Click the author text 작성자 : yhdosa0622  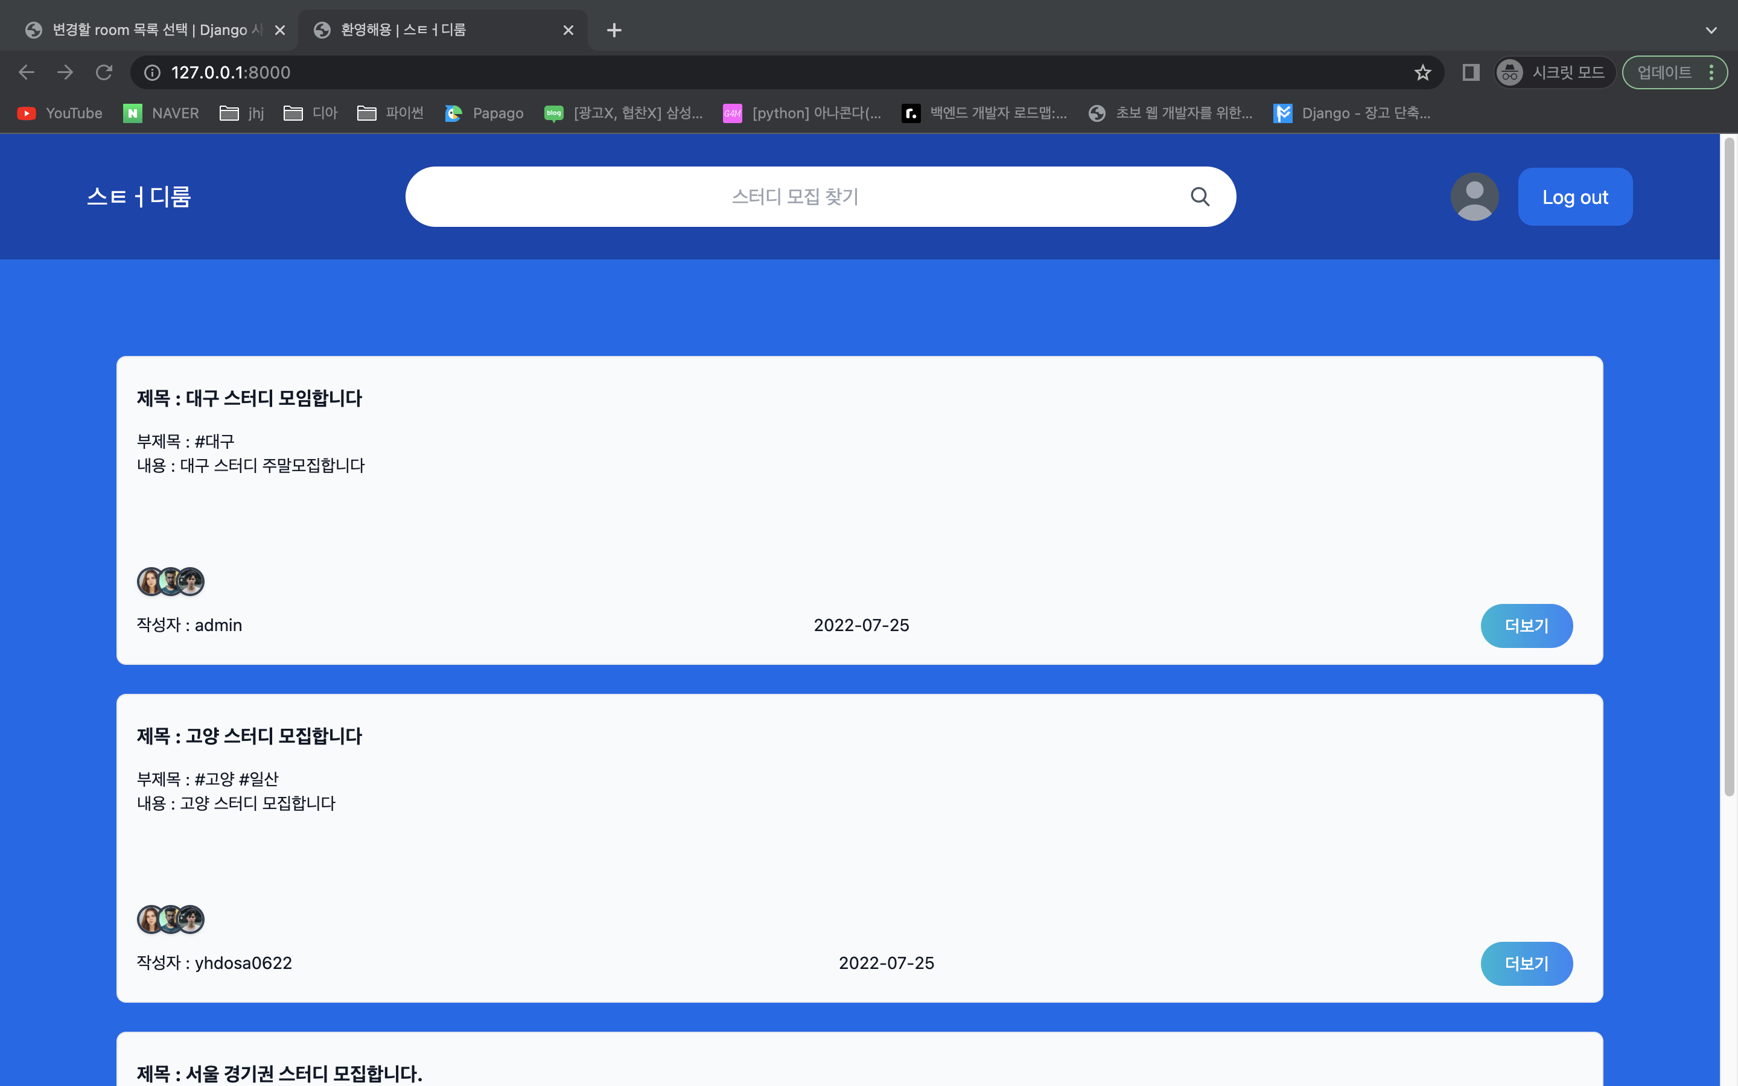(x=215, y=963)
